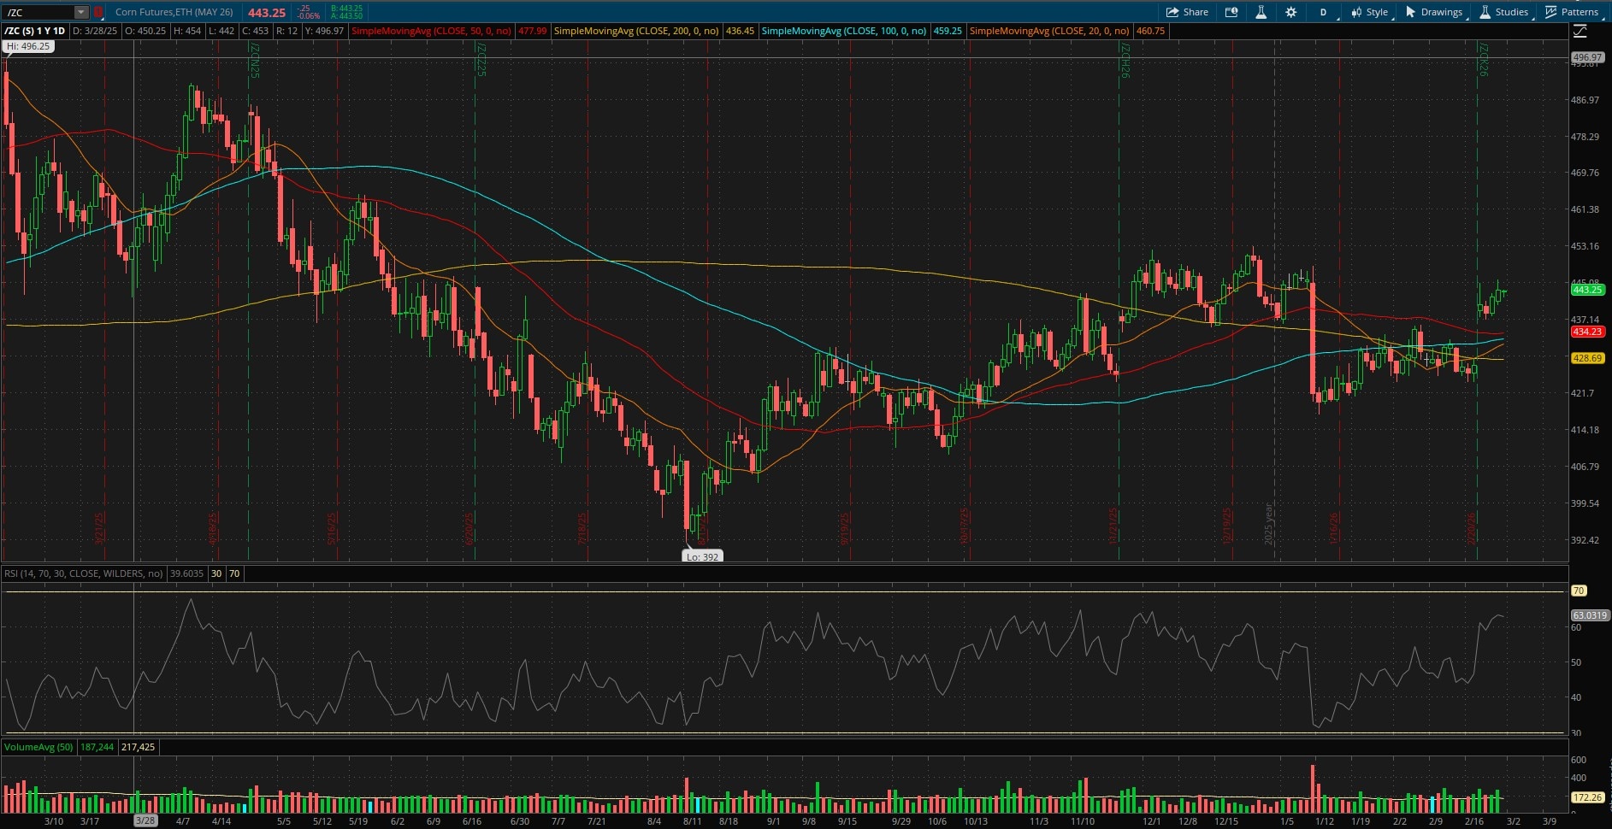
Task: Click the 443.25 price bubble on the right axis
Action: pos(1586,290)
